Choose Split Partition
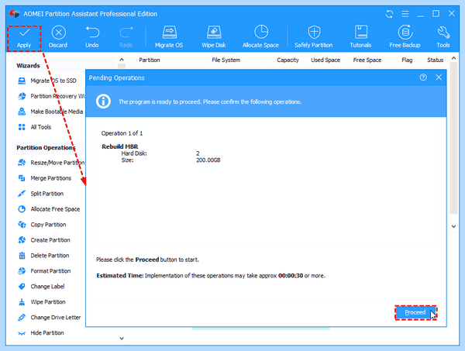The height and width of the screenshot is (351, 465). click(40, 194)
